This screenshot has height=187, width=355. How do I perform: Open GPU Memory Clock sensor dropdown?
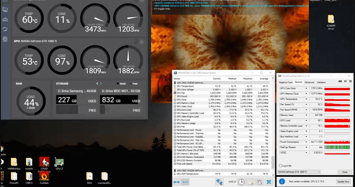pos(306,93)
